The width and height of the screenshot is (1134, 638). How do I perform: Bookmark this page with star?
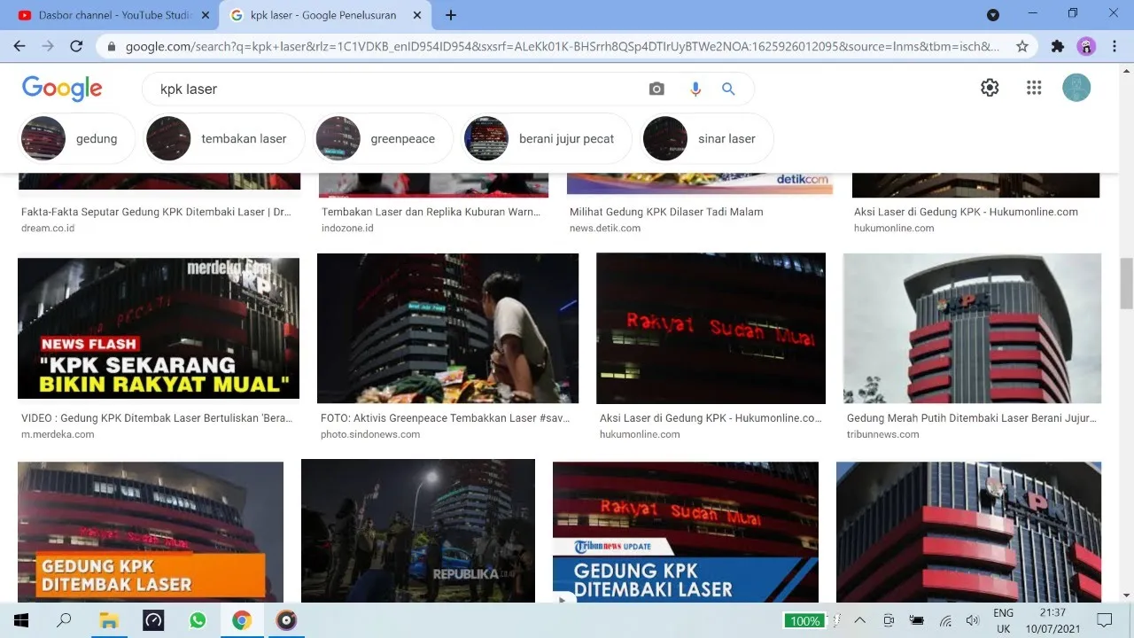[x=1022, y=46]
